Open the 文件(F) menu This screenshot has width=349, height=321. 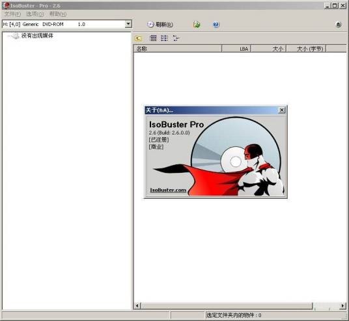click(12, 14)
